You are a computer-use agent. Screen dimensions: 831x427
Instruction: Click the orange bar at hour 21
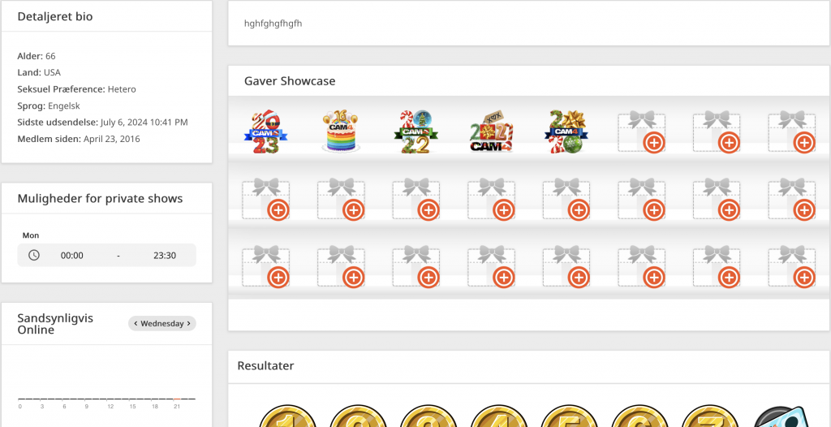[x=177, y=399]
